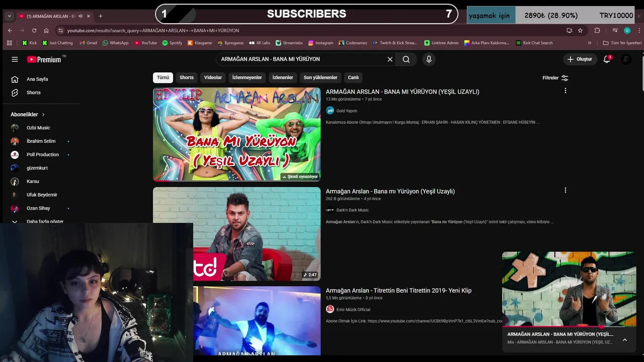
Task: Open the browser home icon
Action: [x=46, y=30]
